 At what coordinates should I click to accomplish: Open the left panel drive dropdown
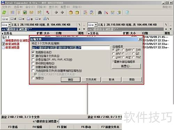[9, 25]
